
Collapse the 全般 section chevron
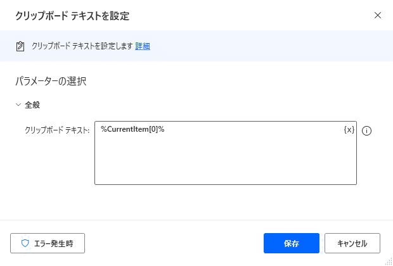[18, 104]
